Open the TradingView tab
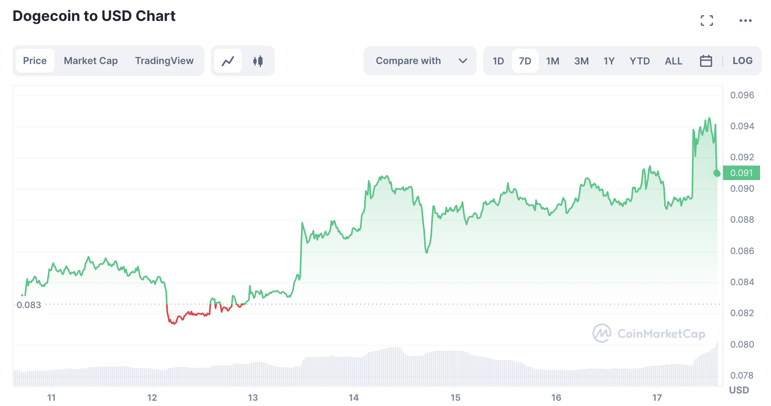The height and width of the screenshot is (406, 771). click(164, 61)
